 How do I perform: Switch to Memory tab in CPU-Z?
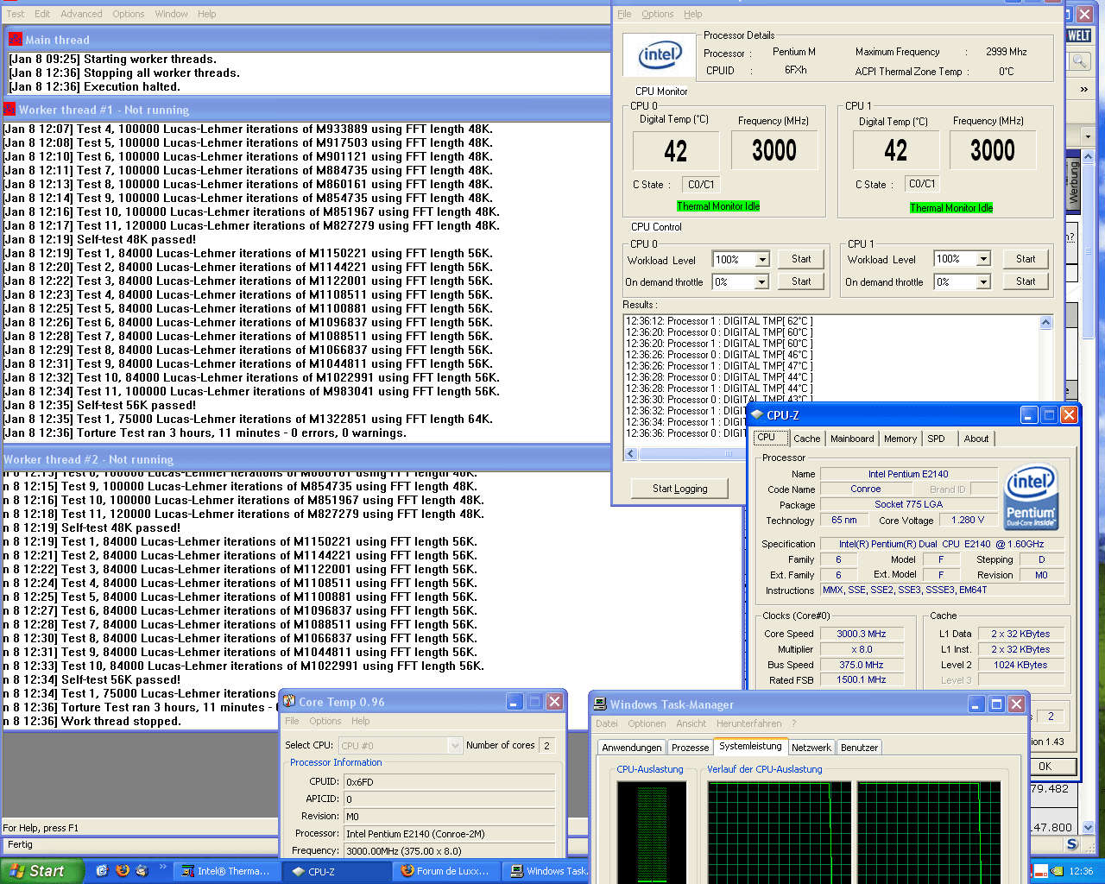(x=900, y=439)
